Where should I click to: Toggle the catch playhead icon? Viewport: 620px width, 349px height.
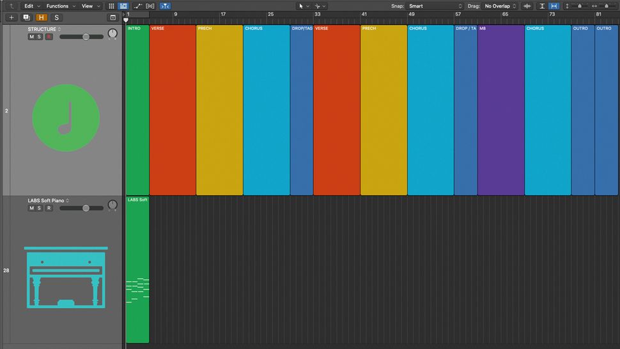pyautogui.click(x=165, y=6)
